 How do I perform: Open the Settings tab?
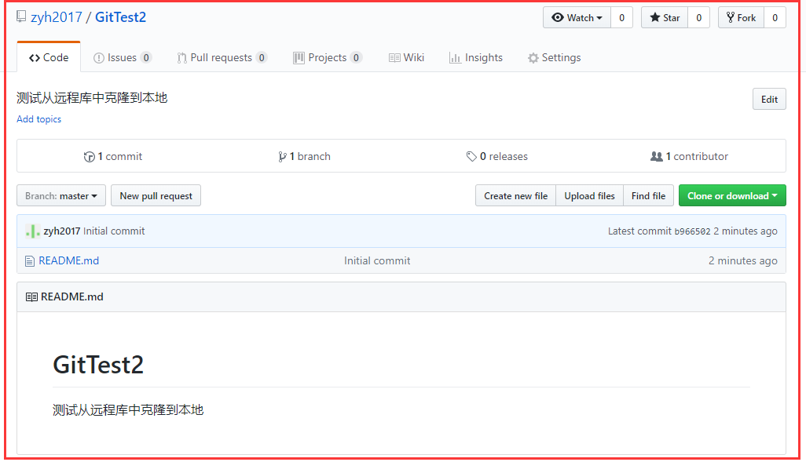click(554, 57)
